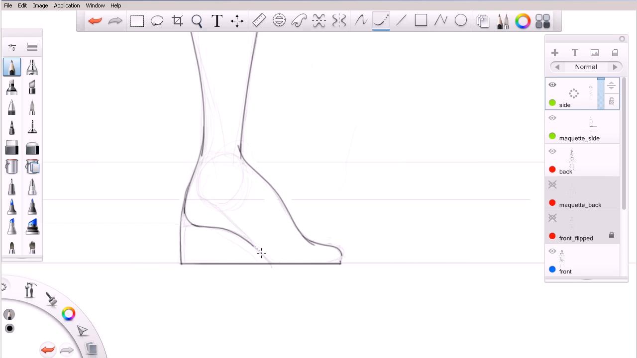Switch to previous blend mode arrow

tap(557, 67)
